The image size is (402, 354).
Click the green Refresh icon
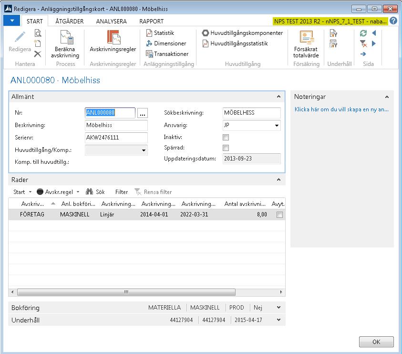tap(363, 33)
